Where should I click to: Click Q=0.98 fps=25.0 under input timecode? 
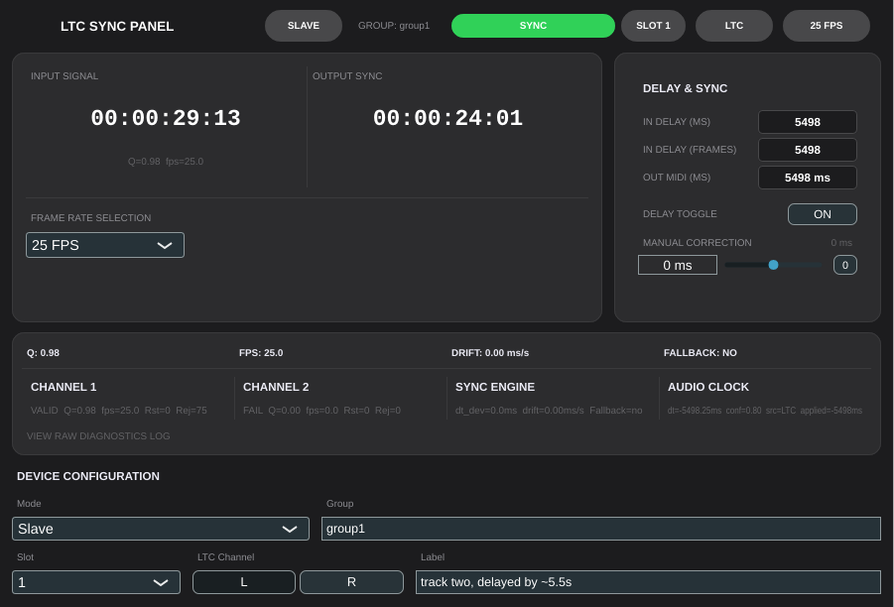coord(166,162)
